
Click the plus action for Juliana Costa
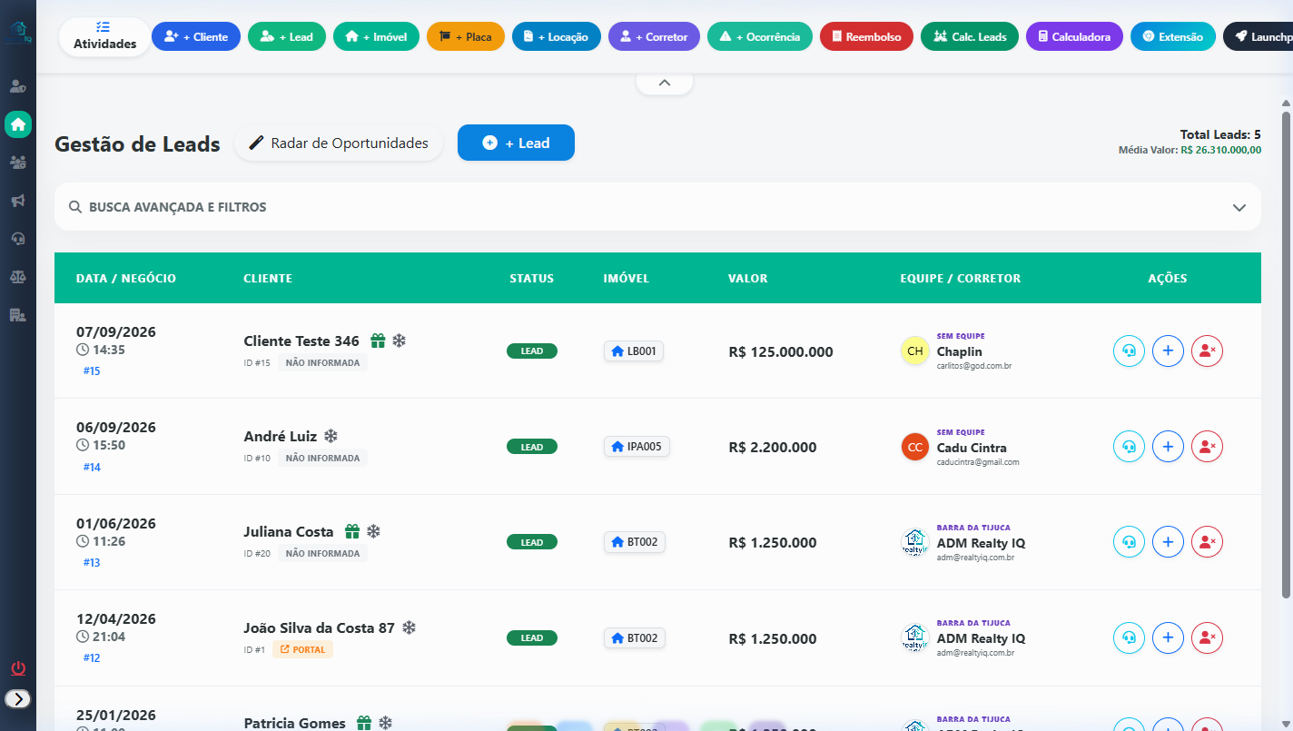[1168, 542]
